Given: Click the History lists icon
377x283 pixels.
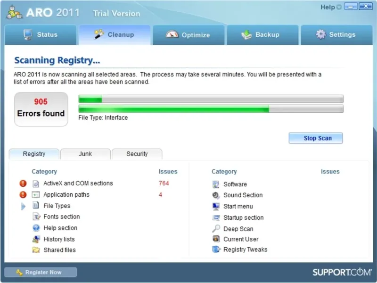Looking at the screenshot, I should click(x=36, y=239).
